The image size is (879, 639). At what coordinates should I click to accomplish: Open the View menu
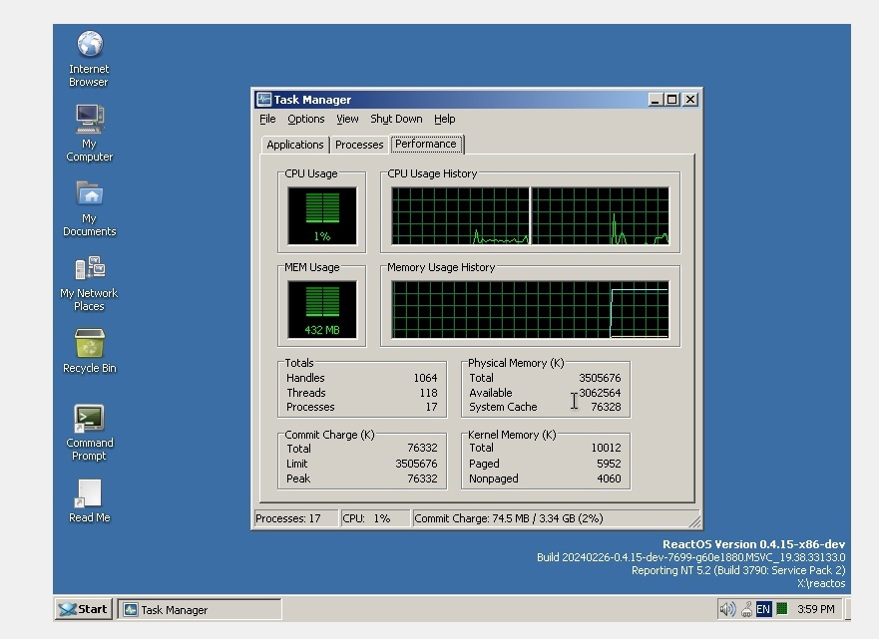[346, 119]
